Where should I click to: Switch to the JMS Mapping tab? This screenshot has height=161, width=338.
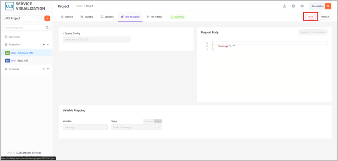pos(130,17)
